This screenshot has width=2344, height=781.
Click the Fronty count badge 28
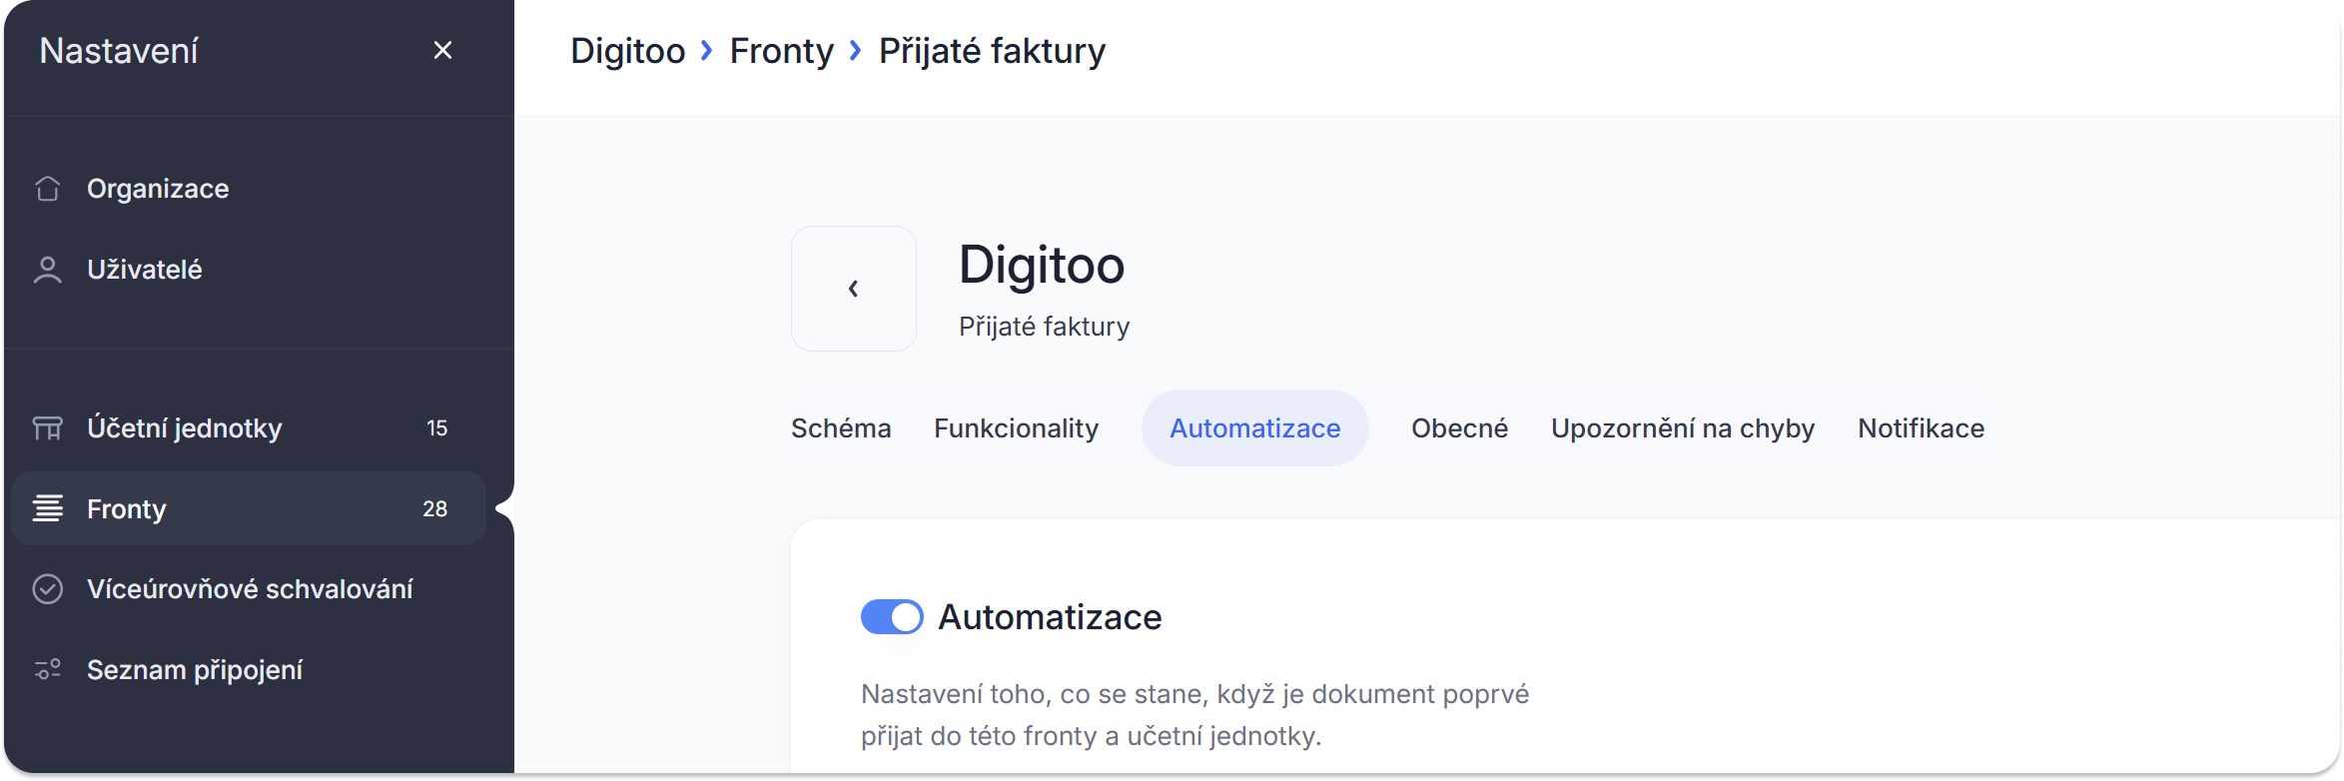pos(434,509)
